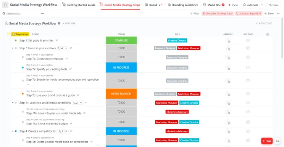Click the status square of Step 7a
Image resolution: width=284 pixels, height=147 pixels.
tap(23, 67)
